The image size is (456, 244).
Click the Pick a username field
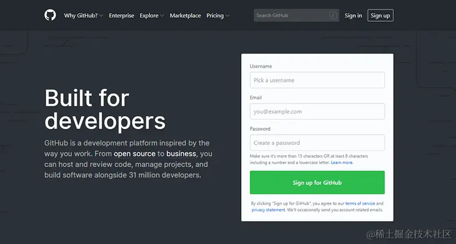tap(317, 80)
